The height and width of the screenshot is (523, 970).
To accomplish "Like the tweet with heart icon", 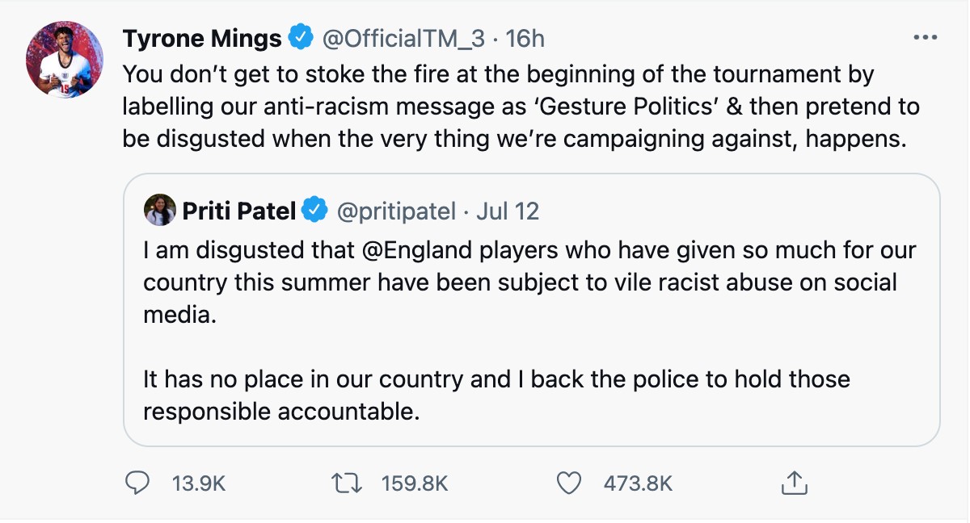I will 570,483.
